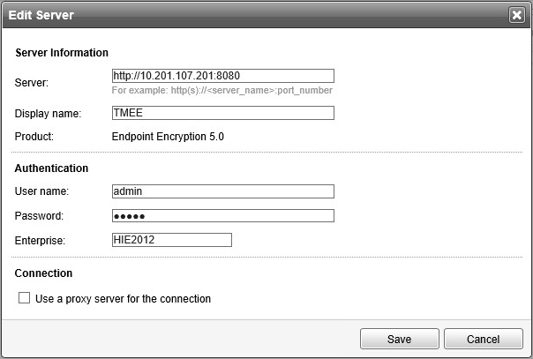Select the User name field with admin
533x359 pixels.
222,191
